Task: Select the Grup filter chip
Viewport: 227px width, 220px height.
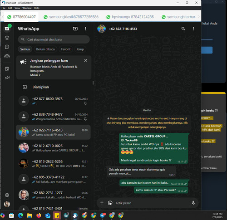Action: (x=80, y=49)
